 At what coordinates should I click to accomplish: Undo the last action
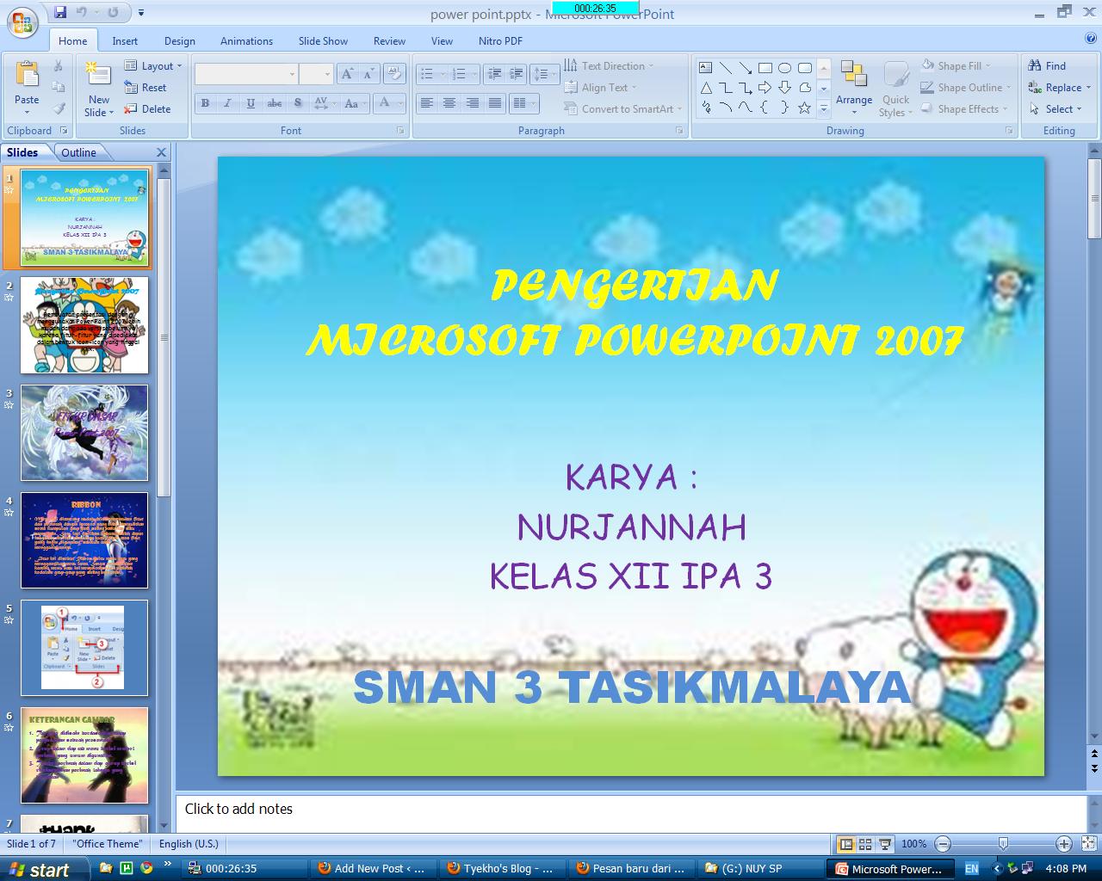coord(82,12)
